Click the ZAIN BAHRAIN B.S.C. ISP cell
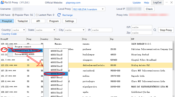Viewport: 175px width, 97px height. point(141,44)
